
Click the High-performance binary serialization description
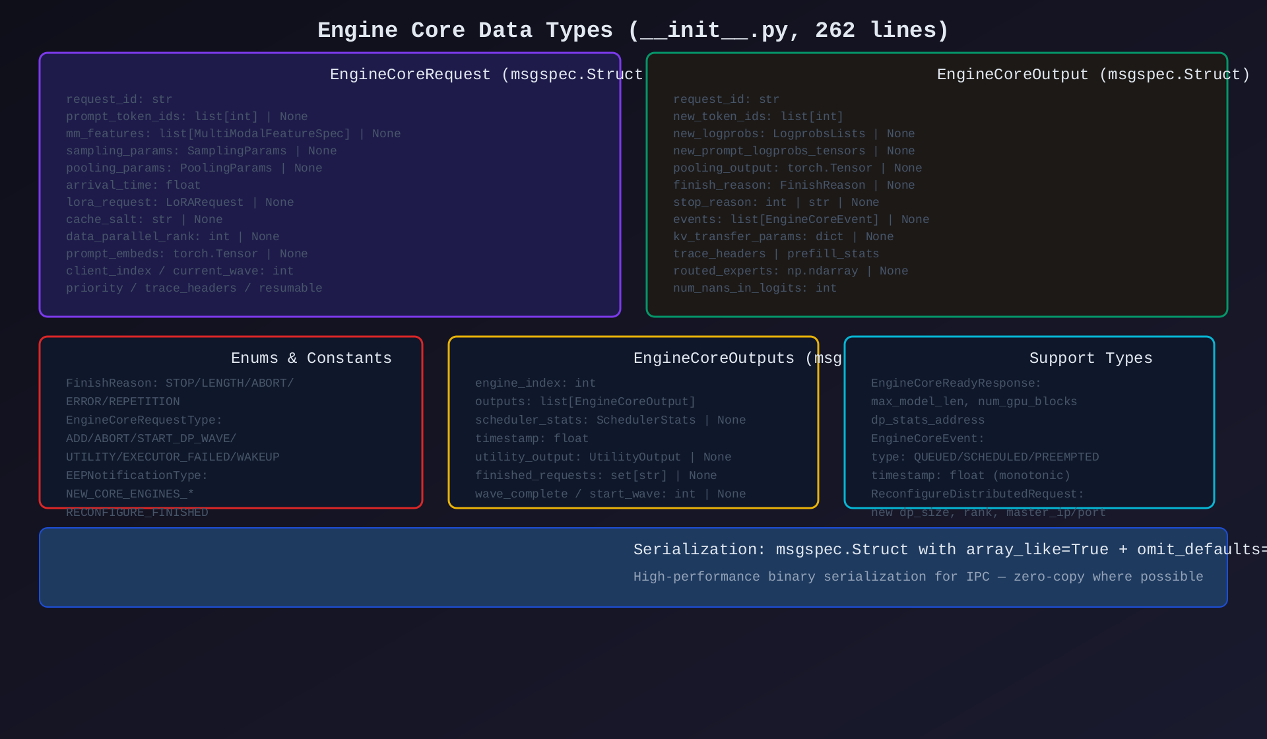point(918,577)
